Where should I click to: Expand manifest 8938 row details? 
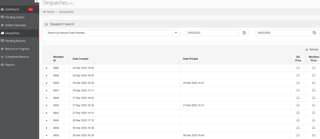point(47,135)
